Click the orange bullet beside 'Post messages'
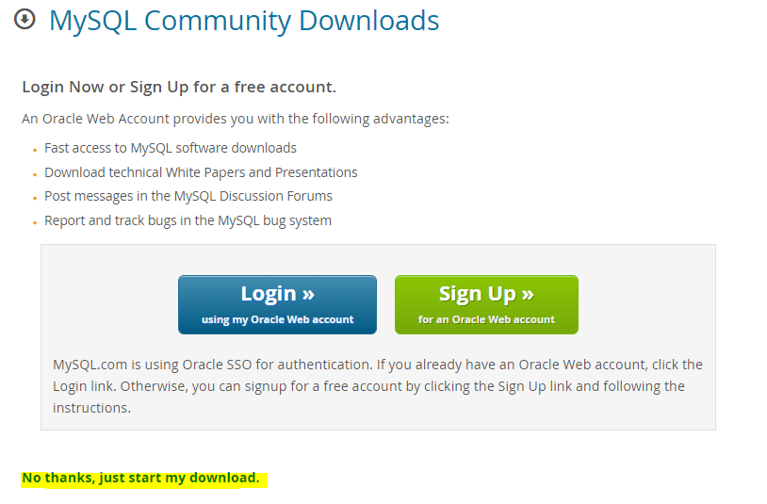 click(x=35, y=198)
